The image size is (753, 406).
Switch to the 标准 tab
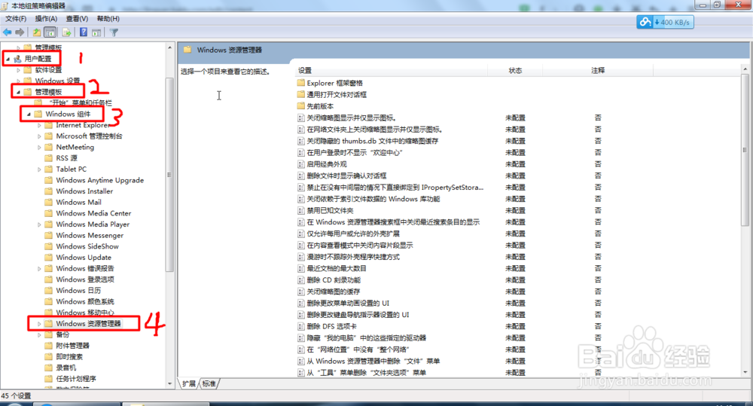(209, 383)
